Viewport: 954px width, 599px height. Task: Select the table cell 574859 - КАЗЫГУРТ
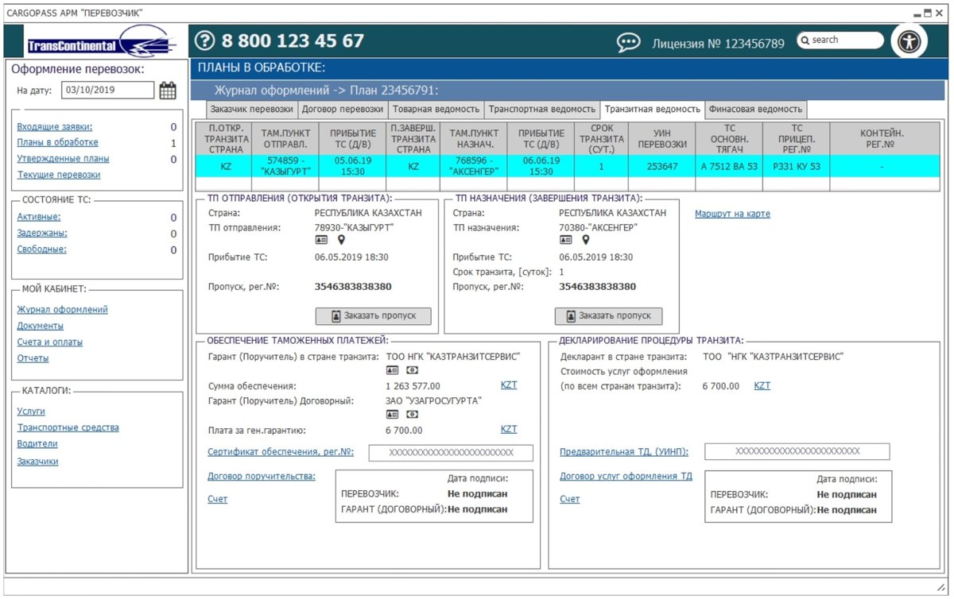[x=285, y=167]
